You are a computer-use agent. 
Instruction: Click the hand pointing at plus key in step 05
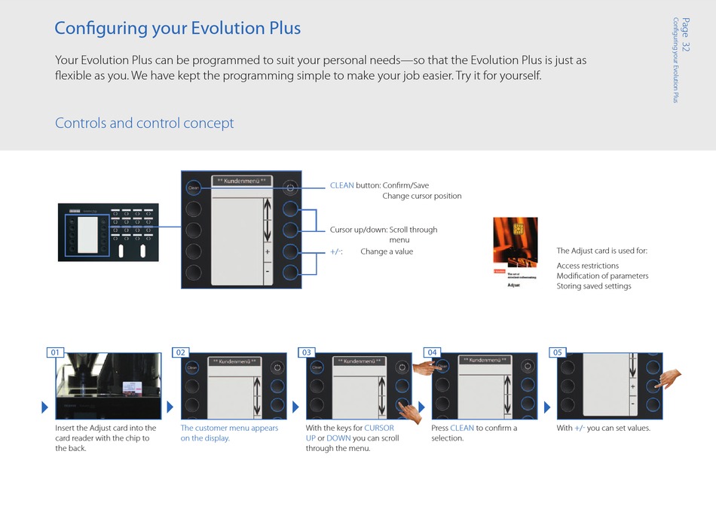pos(668,379)
